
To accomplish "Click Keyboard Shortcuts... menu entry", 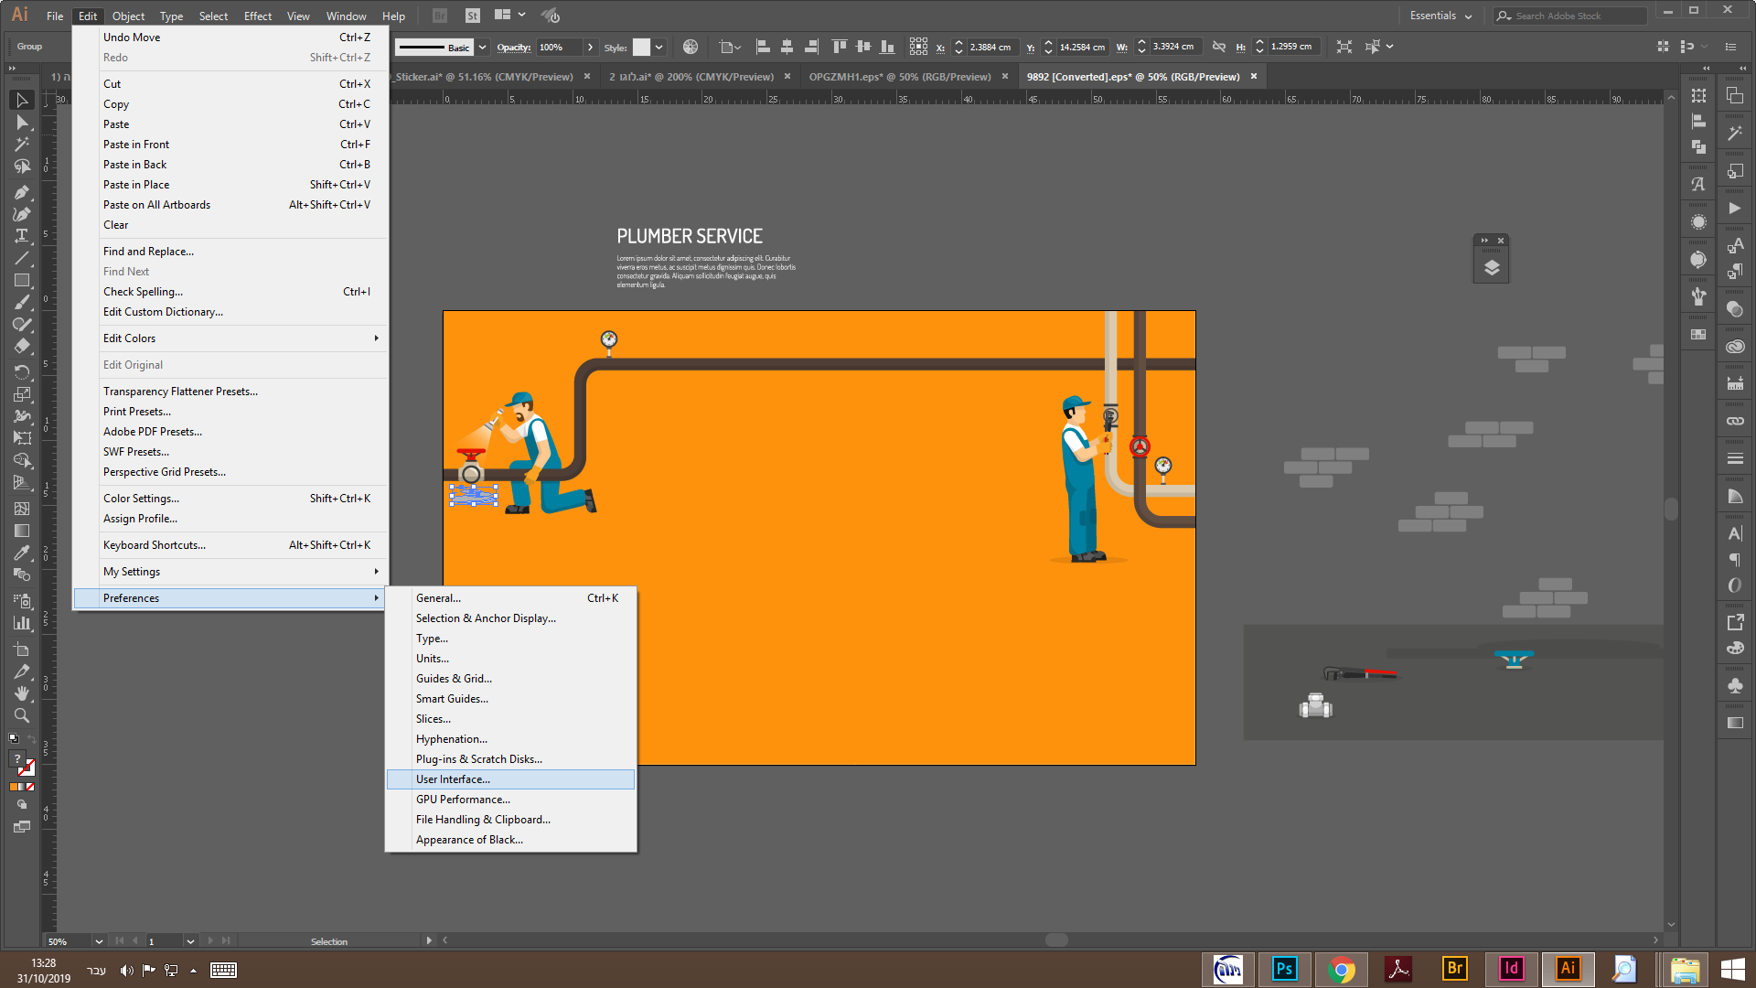I will pos(154,545).
